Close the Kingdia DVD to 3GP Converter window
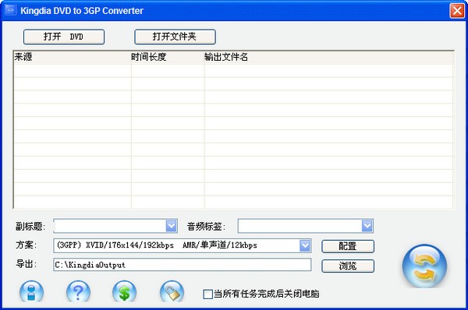Screen dimensions: 468x310 [x=457, y=11]
